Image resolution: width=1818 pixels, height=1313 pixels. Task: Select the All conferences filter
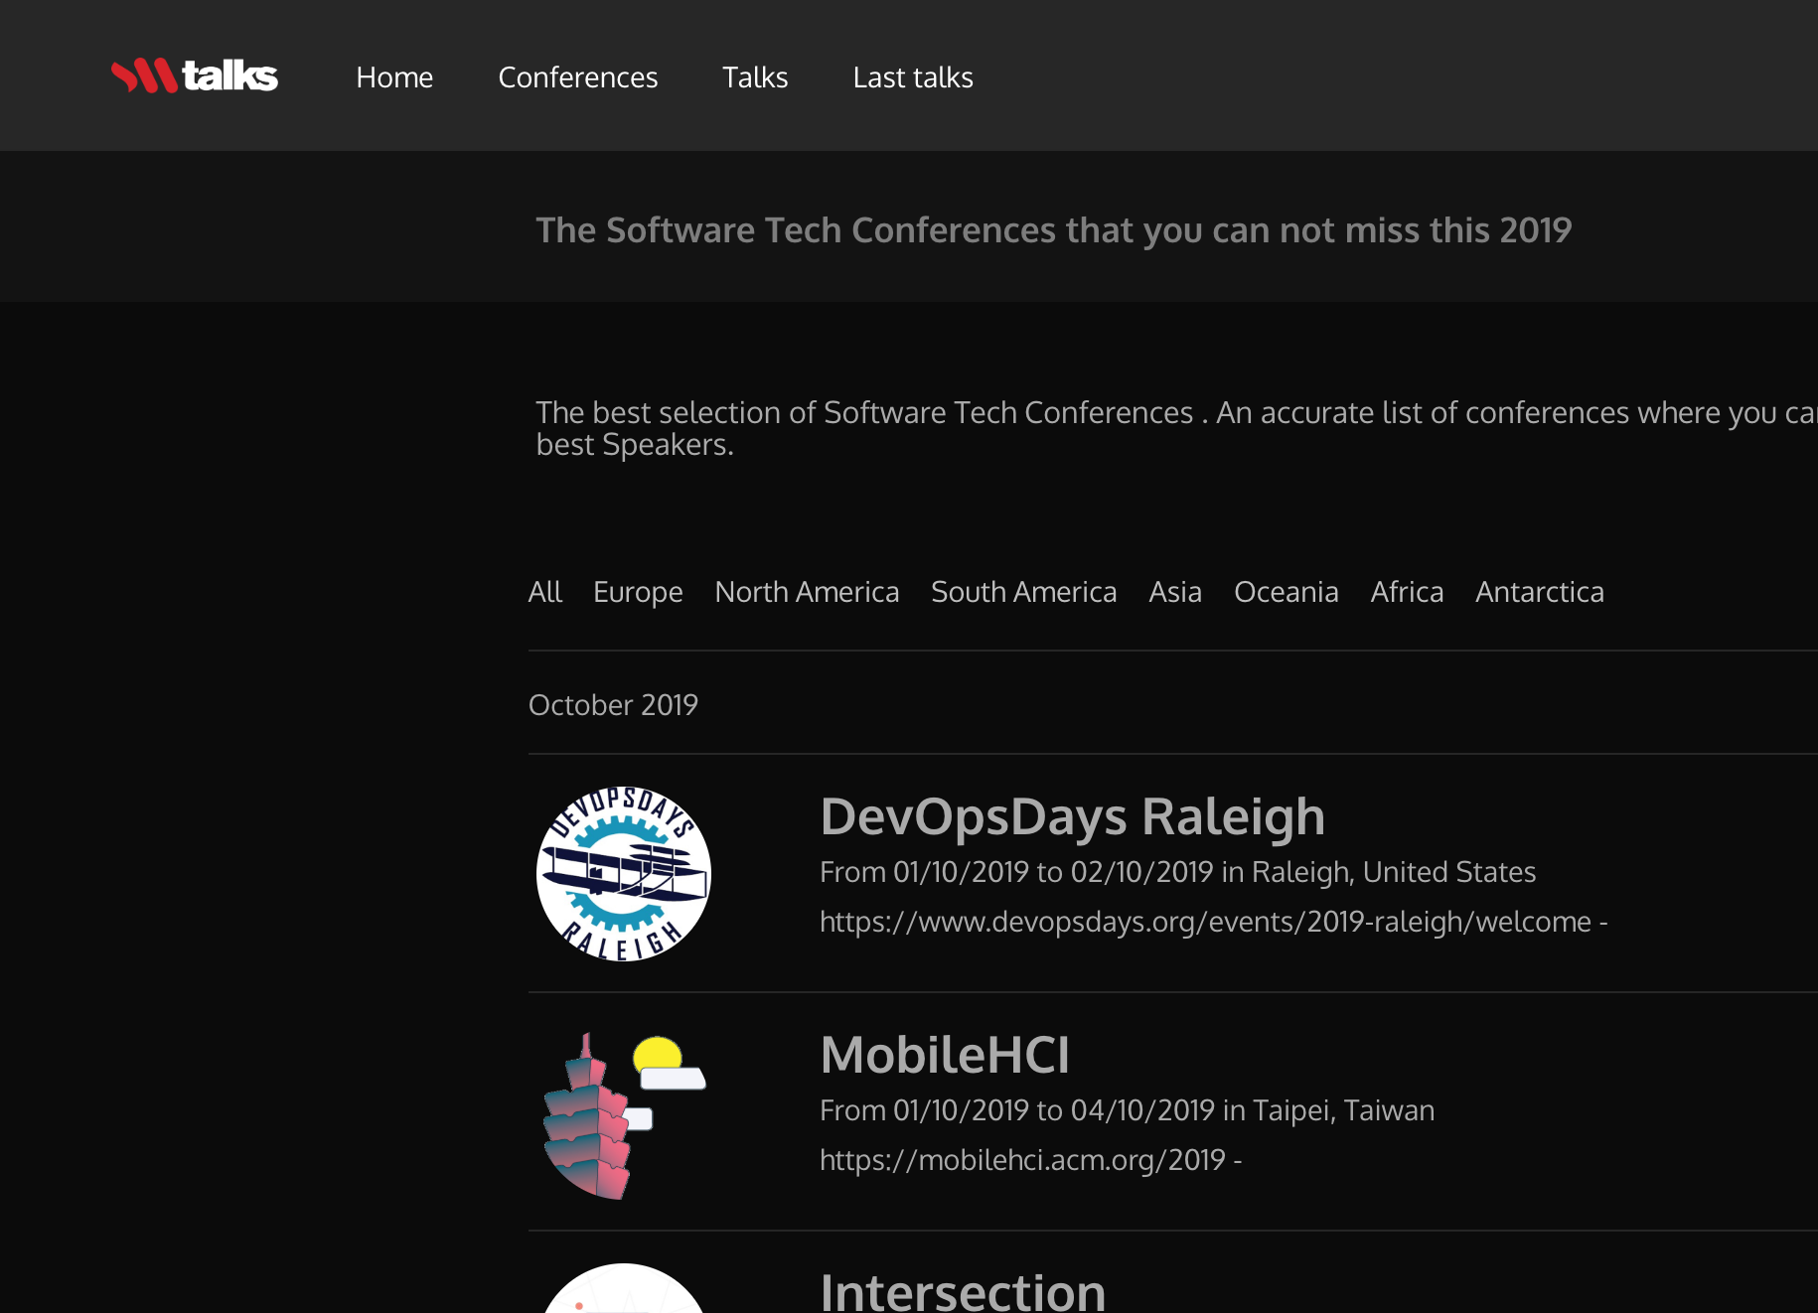(545, 591)
